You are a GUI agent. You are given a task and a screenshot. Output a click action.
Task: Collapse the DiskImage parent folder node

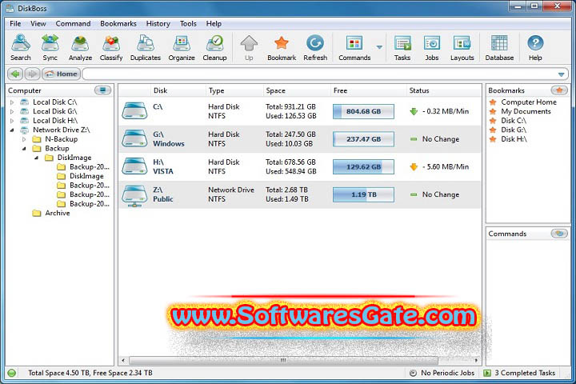click(36, 158)
